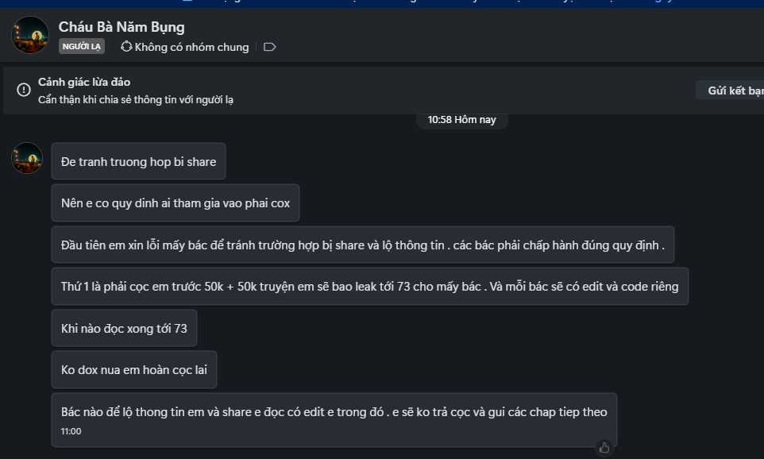Click the NGƯỜI LẠ stranger badge
The width and height of the screenshot is (764, 459).
tap(82, 47)
